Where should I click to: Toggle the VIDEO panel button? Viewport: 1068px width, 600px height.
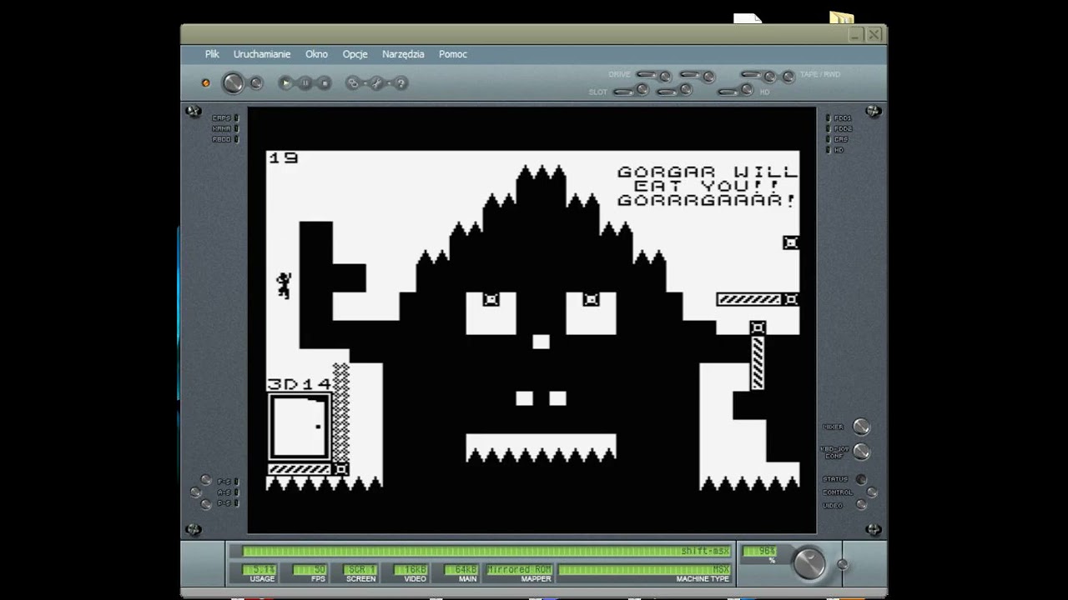click(x=860, y=504)
